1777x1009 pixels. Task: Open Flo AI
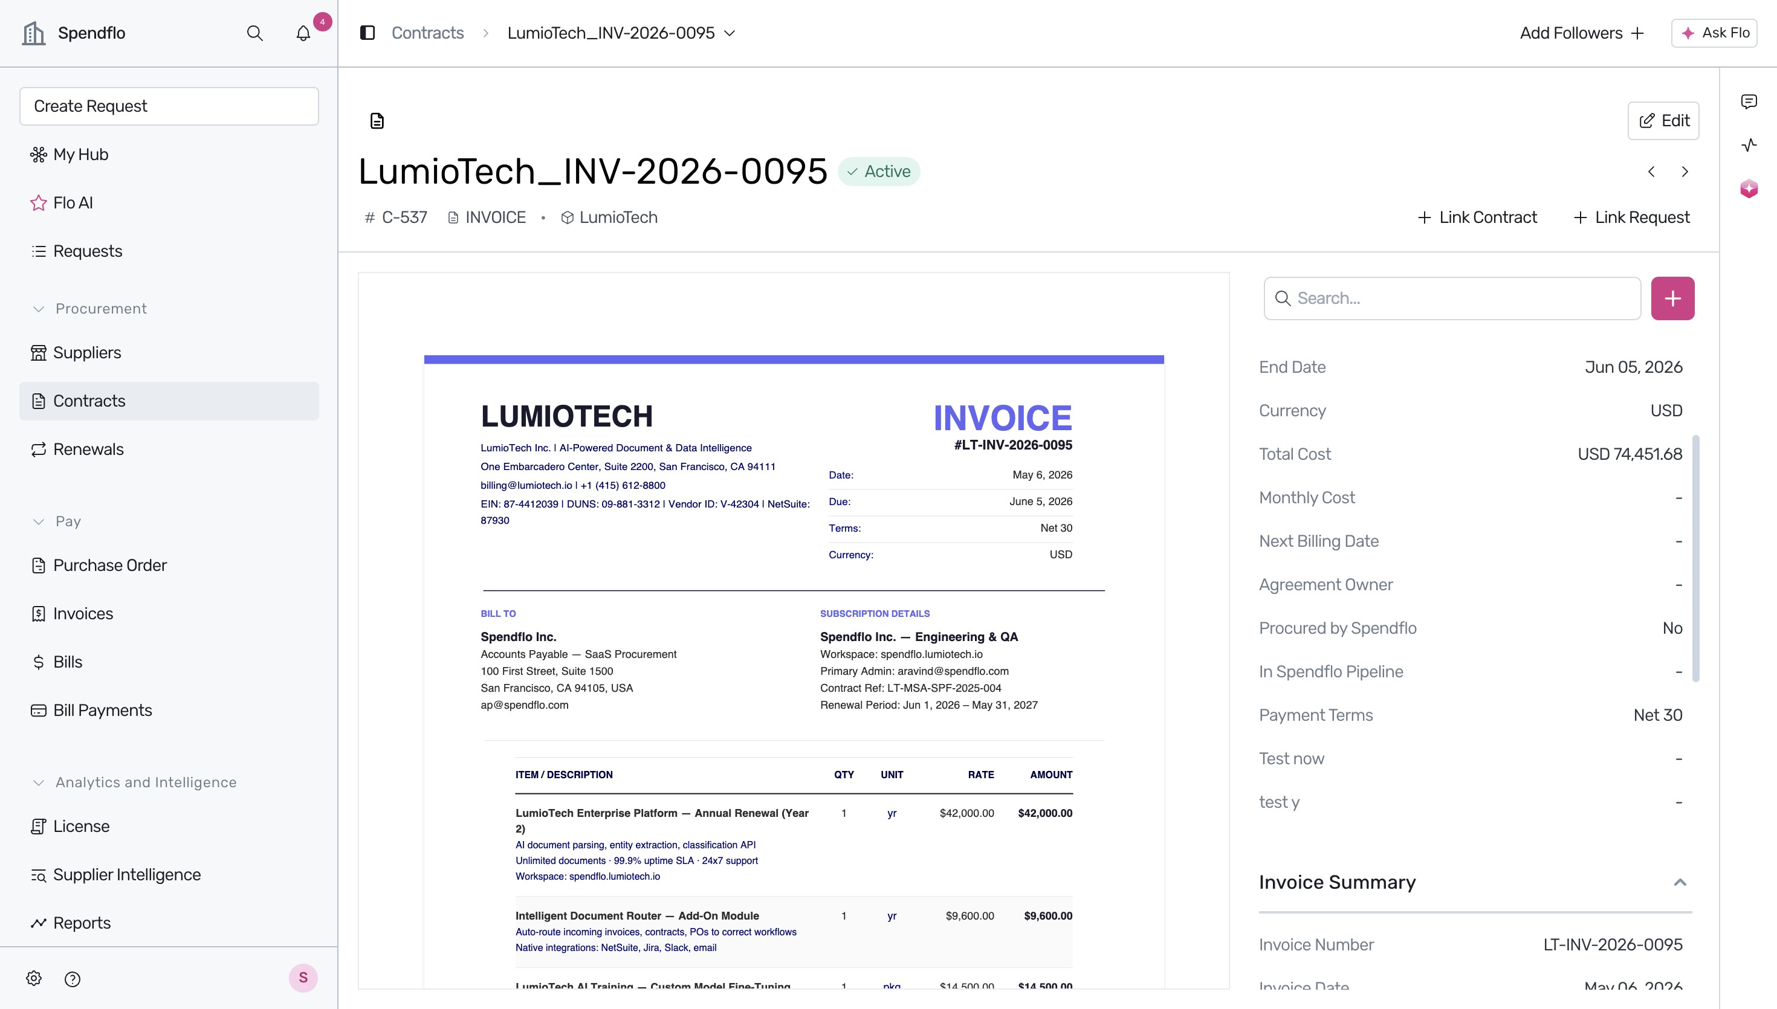tap(169, 202)
